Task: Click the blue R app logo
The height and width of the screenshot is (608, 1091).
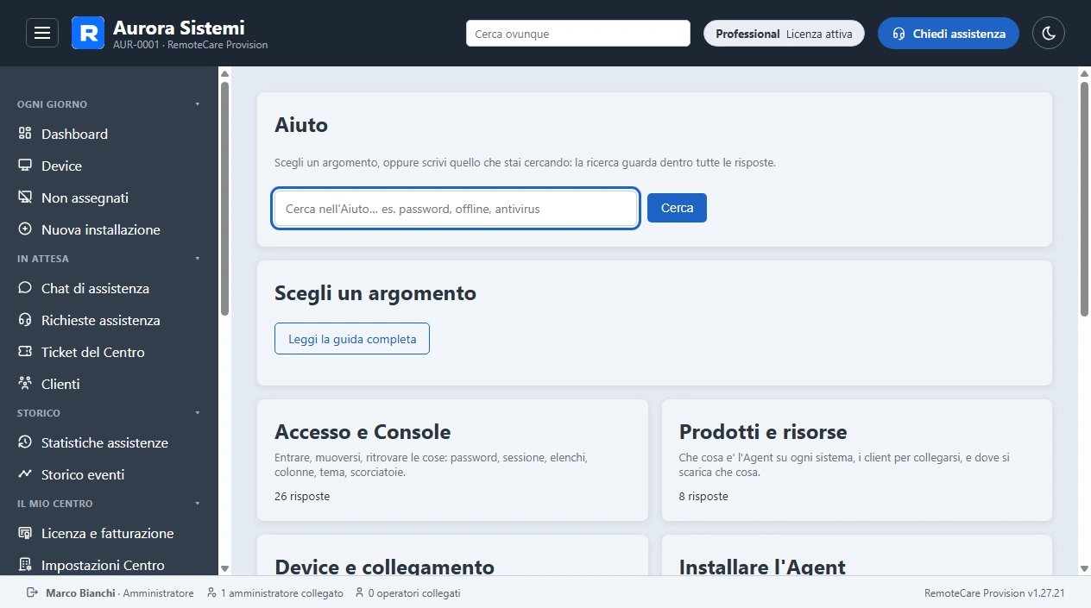Action: pyautogui.click(x=88, y=33)
